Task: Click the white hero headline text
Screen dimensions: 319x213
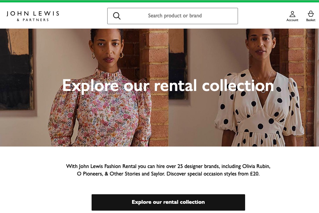Action: click(x=168, y=85)
